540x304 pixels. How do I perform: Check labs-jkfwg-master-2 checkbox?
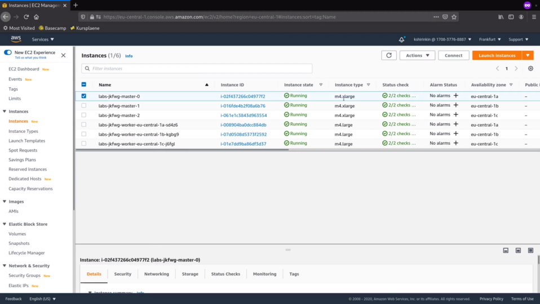[83, 115]
